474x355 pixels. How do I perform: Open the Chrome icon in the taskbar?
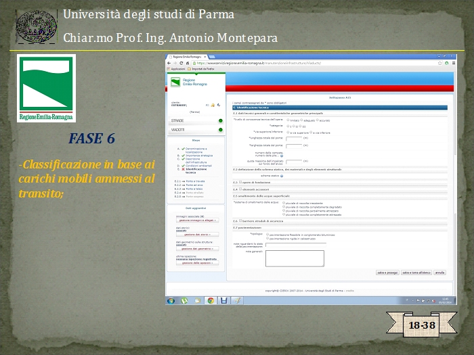coord(211,300)
